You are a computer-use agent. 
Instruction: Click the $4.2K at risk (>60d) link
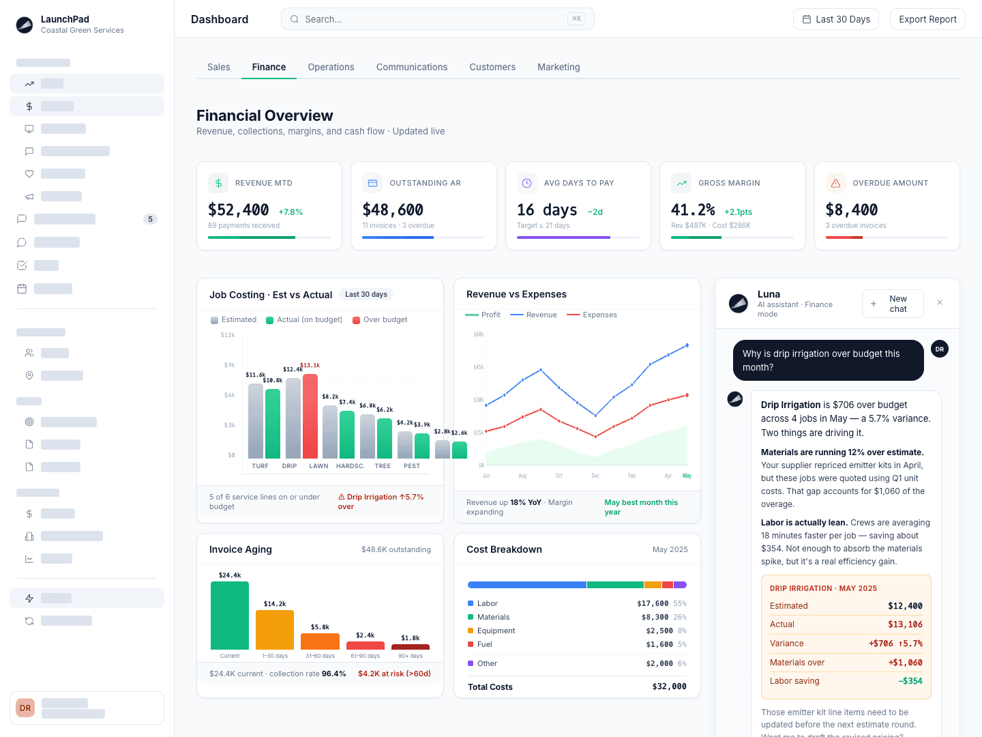tap(394, 674)
